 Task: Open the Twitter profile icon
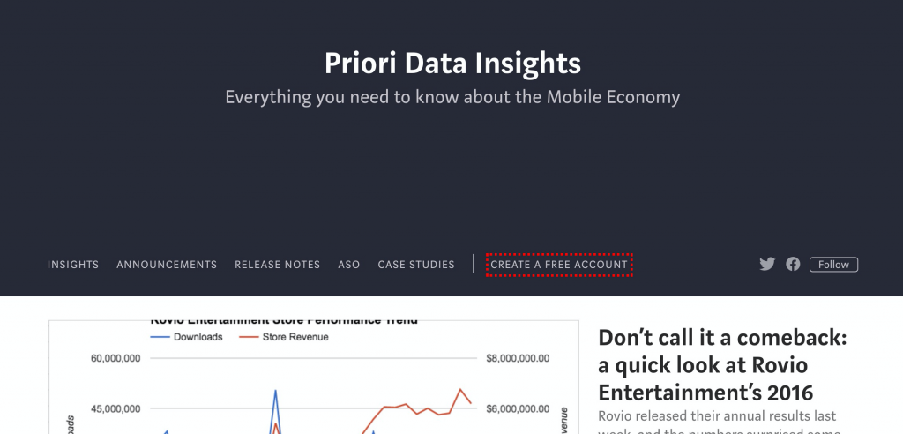tap(767, 264)
